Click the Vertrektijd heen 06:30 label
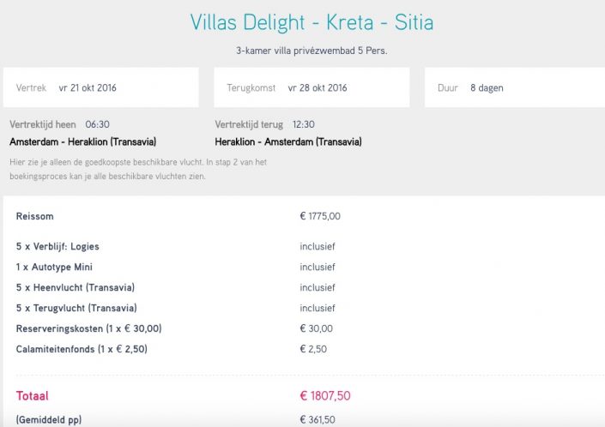605x427 pixels. tap(59, 124)
